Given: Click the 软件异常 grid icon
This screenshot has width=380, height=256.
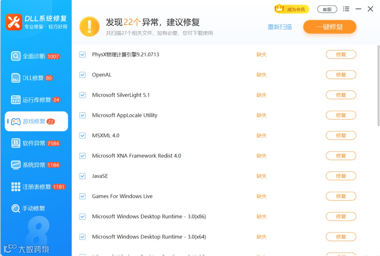Looking at the screenshot, I should coord(16,143).
